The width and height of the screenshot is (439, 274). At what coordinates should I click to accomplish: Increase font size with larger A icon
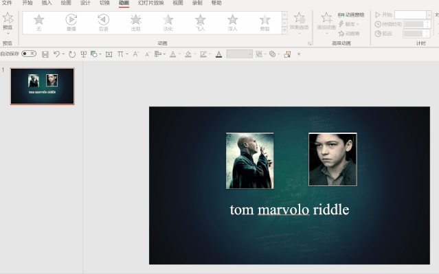pos(136,54)
